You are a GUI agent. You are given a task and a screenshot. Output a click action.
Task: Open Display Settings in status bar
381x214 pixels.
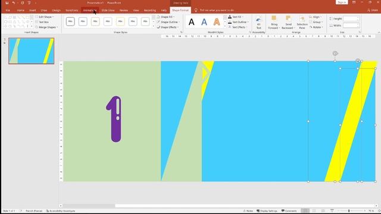267,211
